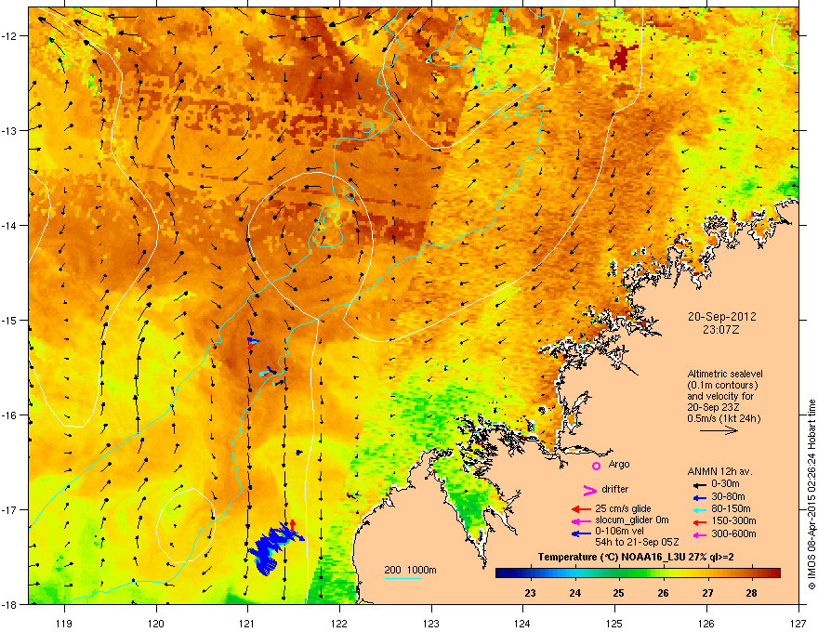Image resolution: width=818 pixels, height=632 pixels.
Task: Click colorbar tick label 26
Action: coord(663,593)
